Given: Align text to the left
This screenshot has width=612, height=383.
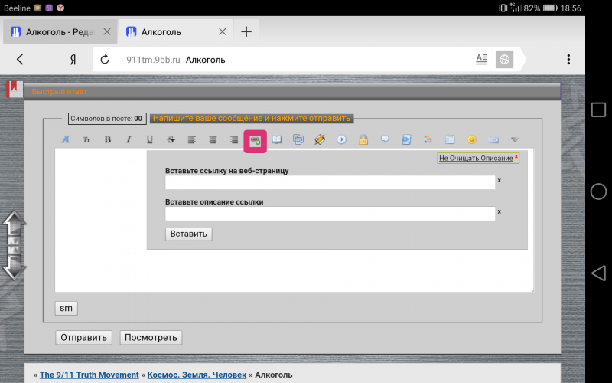Looking at the screenshot, I should coord(192,139).
